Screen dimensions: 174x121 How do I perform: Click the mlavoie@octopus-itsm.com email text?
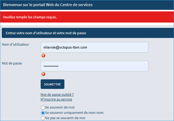65,47
